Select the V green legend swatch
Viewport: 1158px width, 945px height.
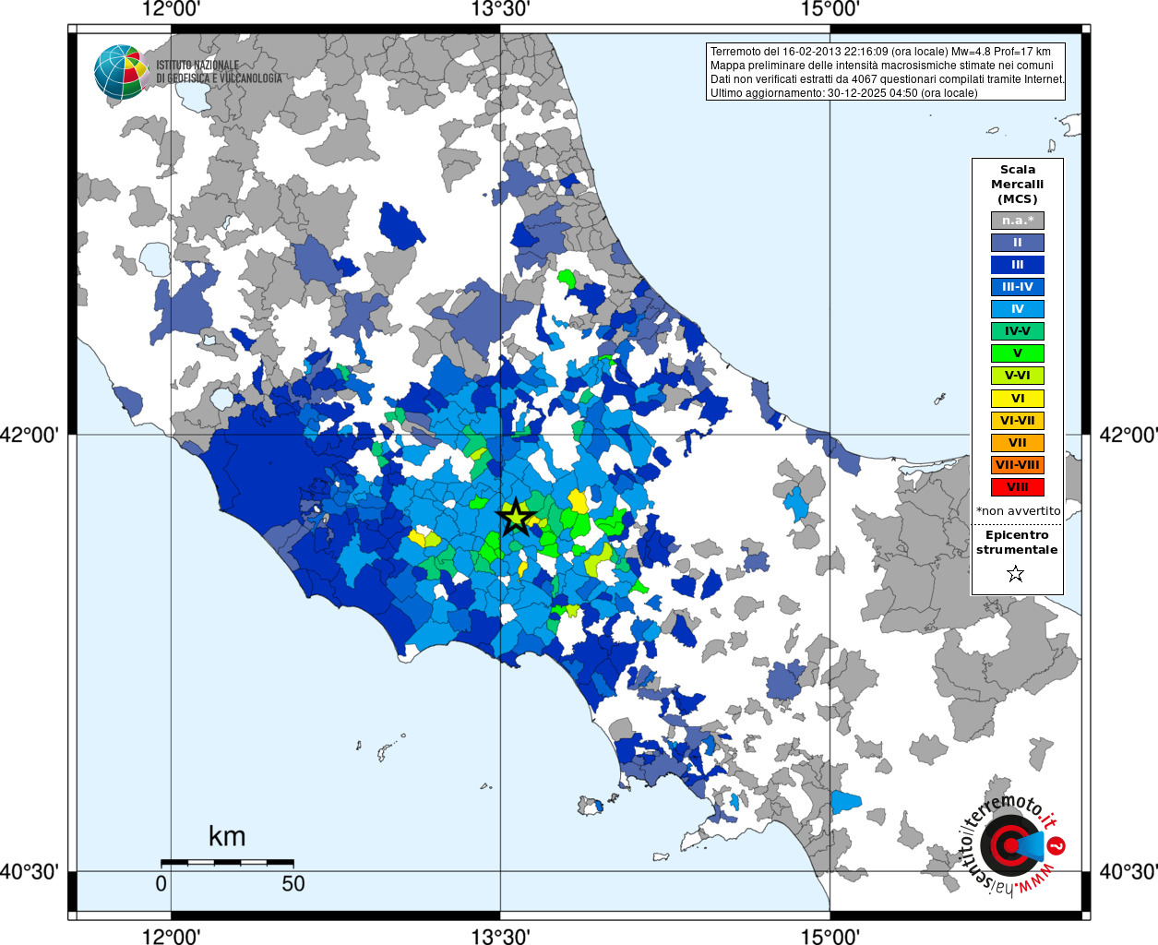click(1018, 353)
